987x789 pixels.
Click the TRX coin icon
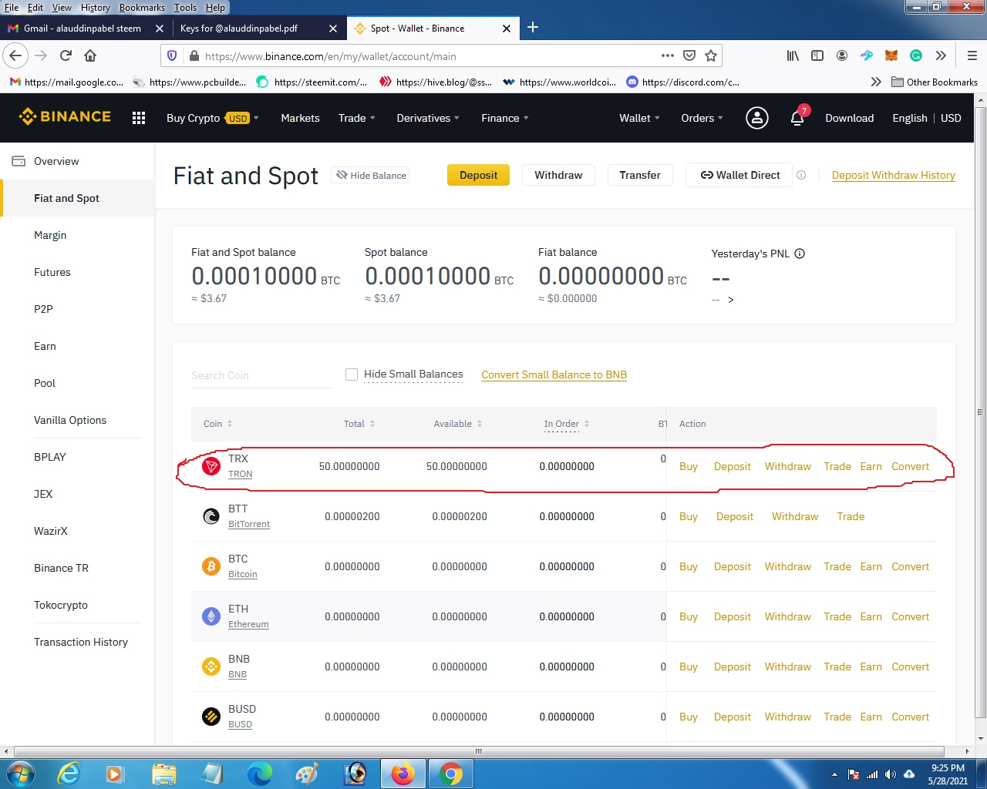point(211,466)
